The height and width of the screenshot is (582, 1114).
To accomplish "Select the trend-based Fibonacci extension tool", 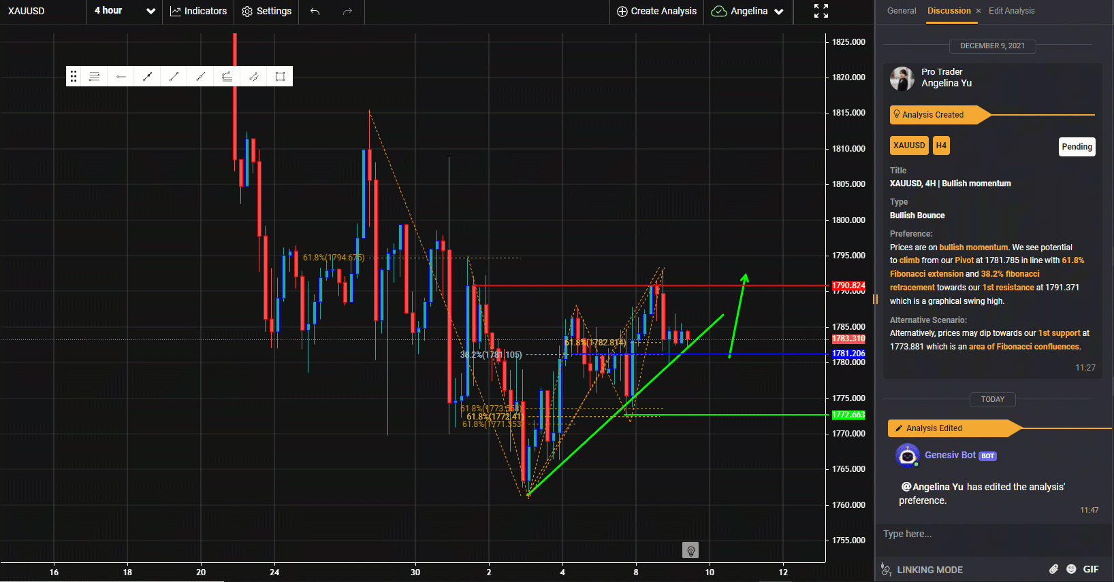I will pos(227,76).
